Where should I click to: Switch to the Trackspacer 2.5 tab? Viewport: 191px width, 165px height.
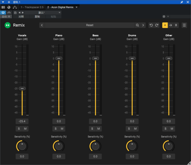coord(32,7)
